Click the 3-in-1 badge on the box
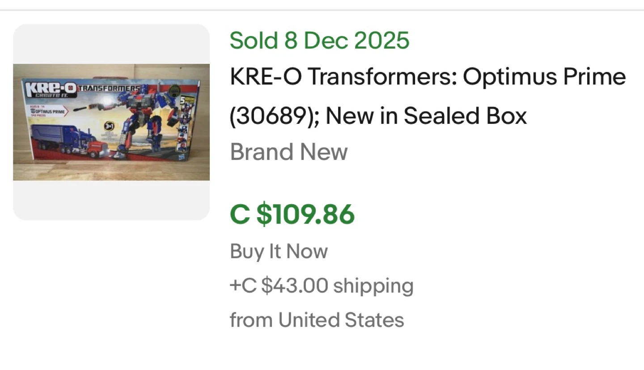 (109, 126)
